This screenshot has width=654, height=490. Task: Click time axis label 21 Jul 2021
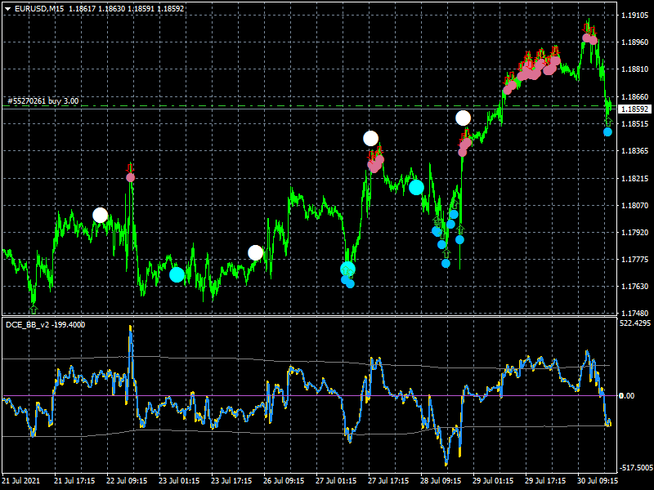[21, 480]
